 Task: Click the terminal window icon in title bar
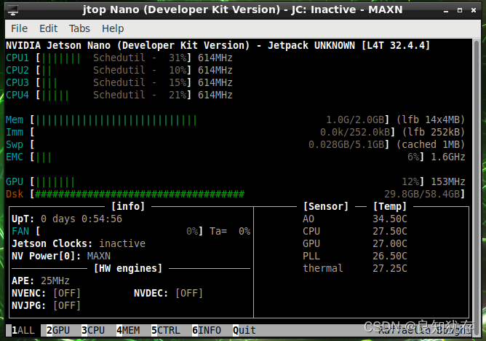tap(13, 10)
